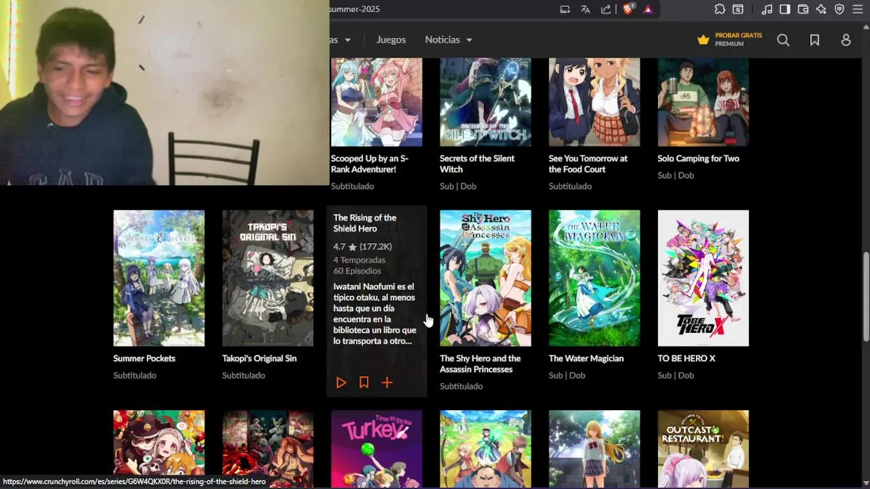Click 'Subtitulado' under Summer Pockets
This screenshot has width=870, height=489.
coord(135,376)
